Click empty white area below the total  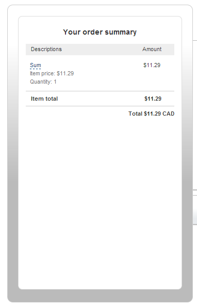pyautogui.click(x=100, y=194)
